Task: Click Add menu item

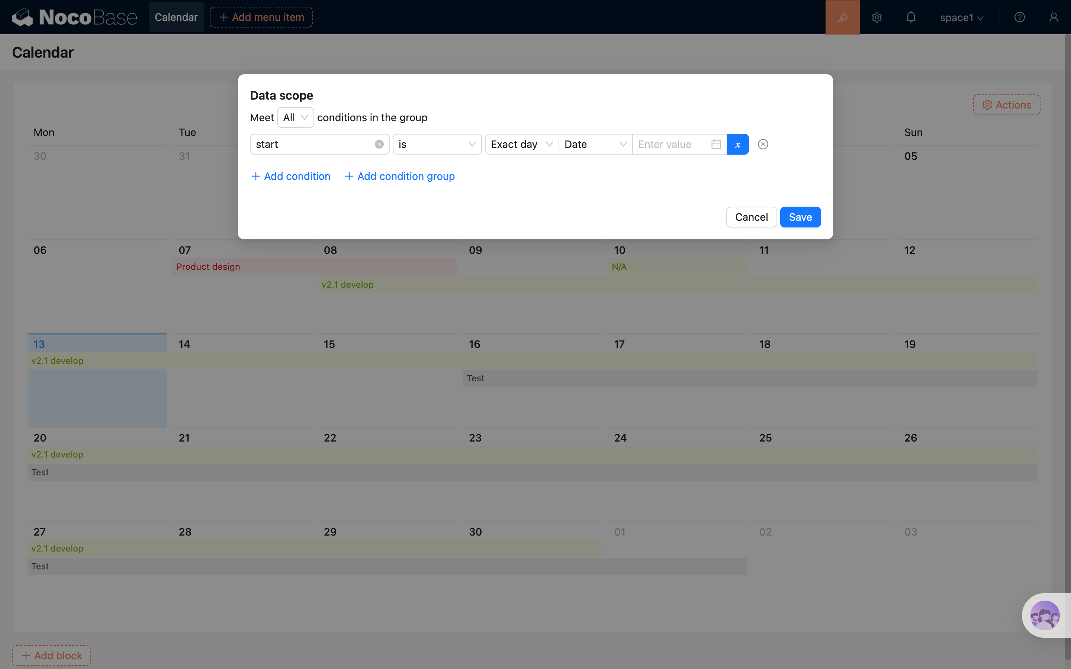Action: click(x=261, y=17)
